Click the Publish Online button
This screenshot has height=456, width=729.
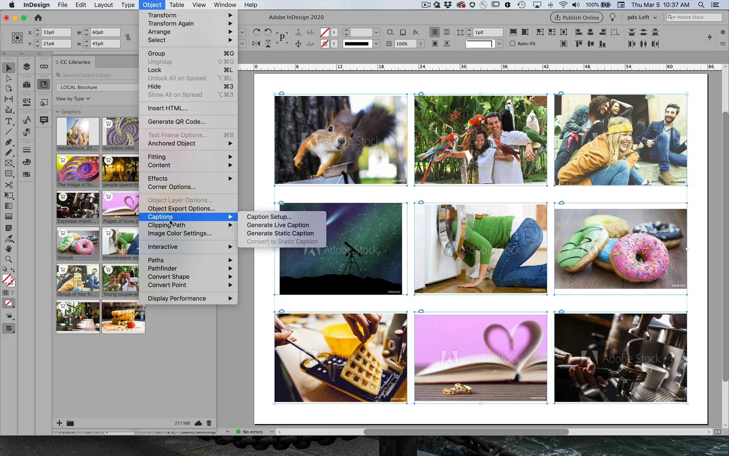click(577, 17)
